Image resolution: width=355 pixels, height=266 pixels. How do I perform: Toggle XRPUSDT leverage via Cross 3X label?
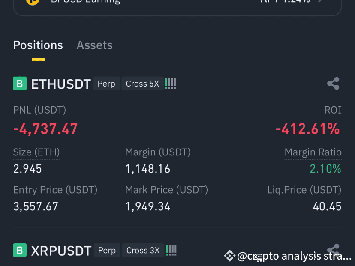click(x=143, y=250)
